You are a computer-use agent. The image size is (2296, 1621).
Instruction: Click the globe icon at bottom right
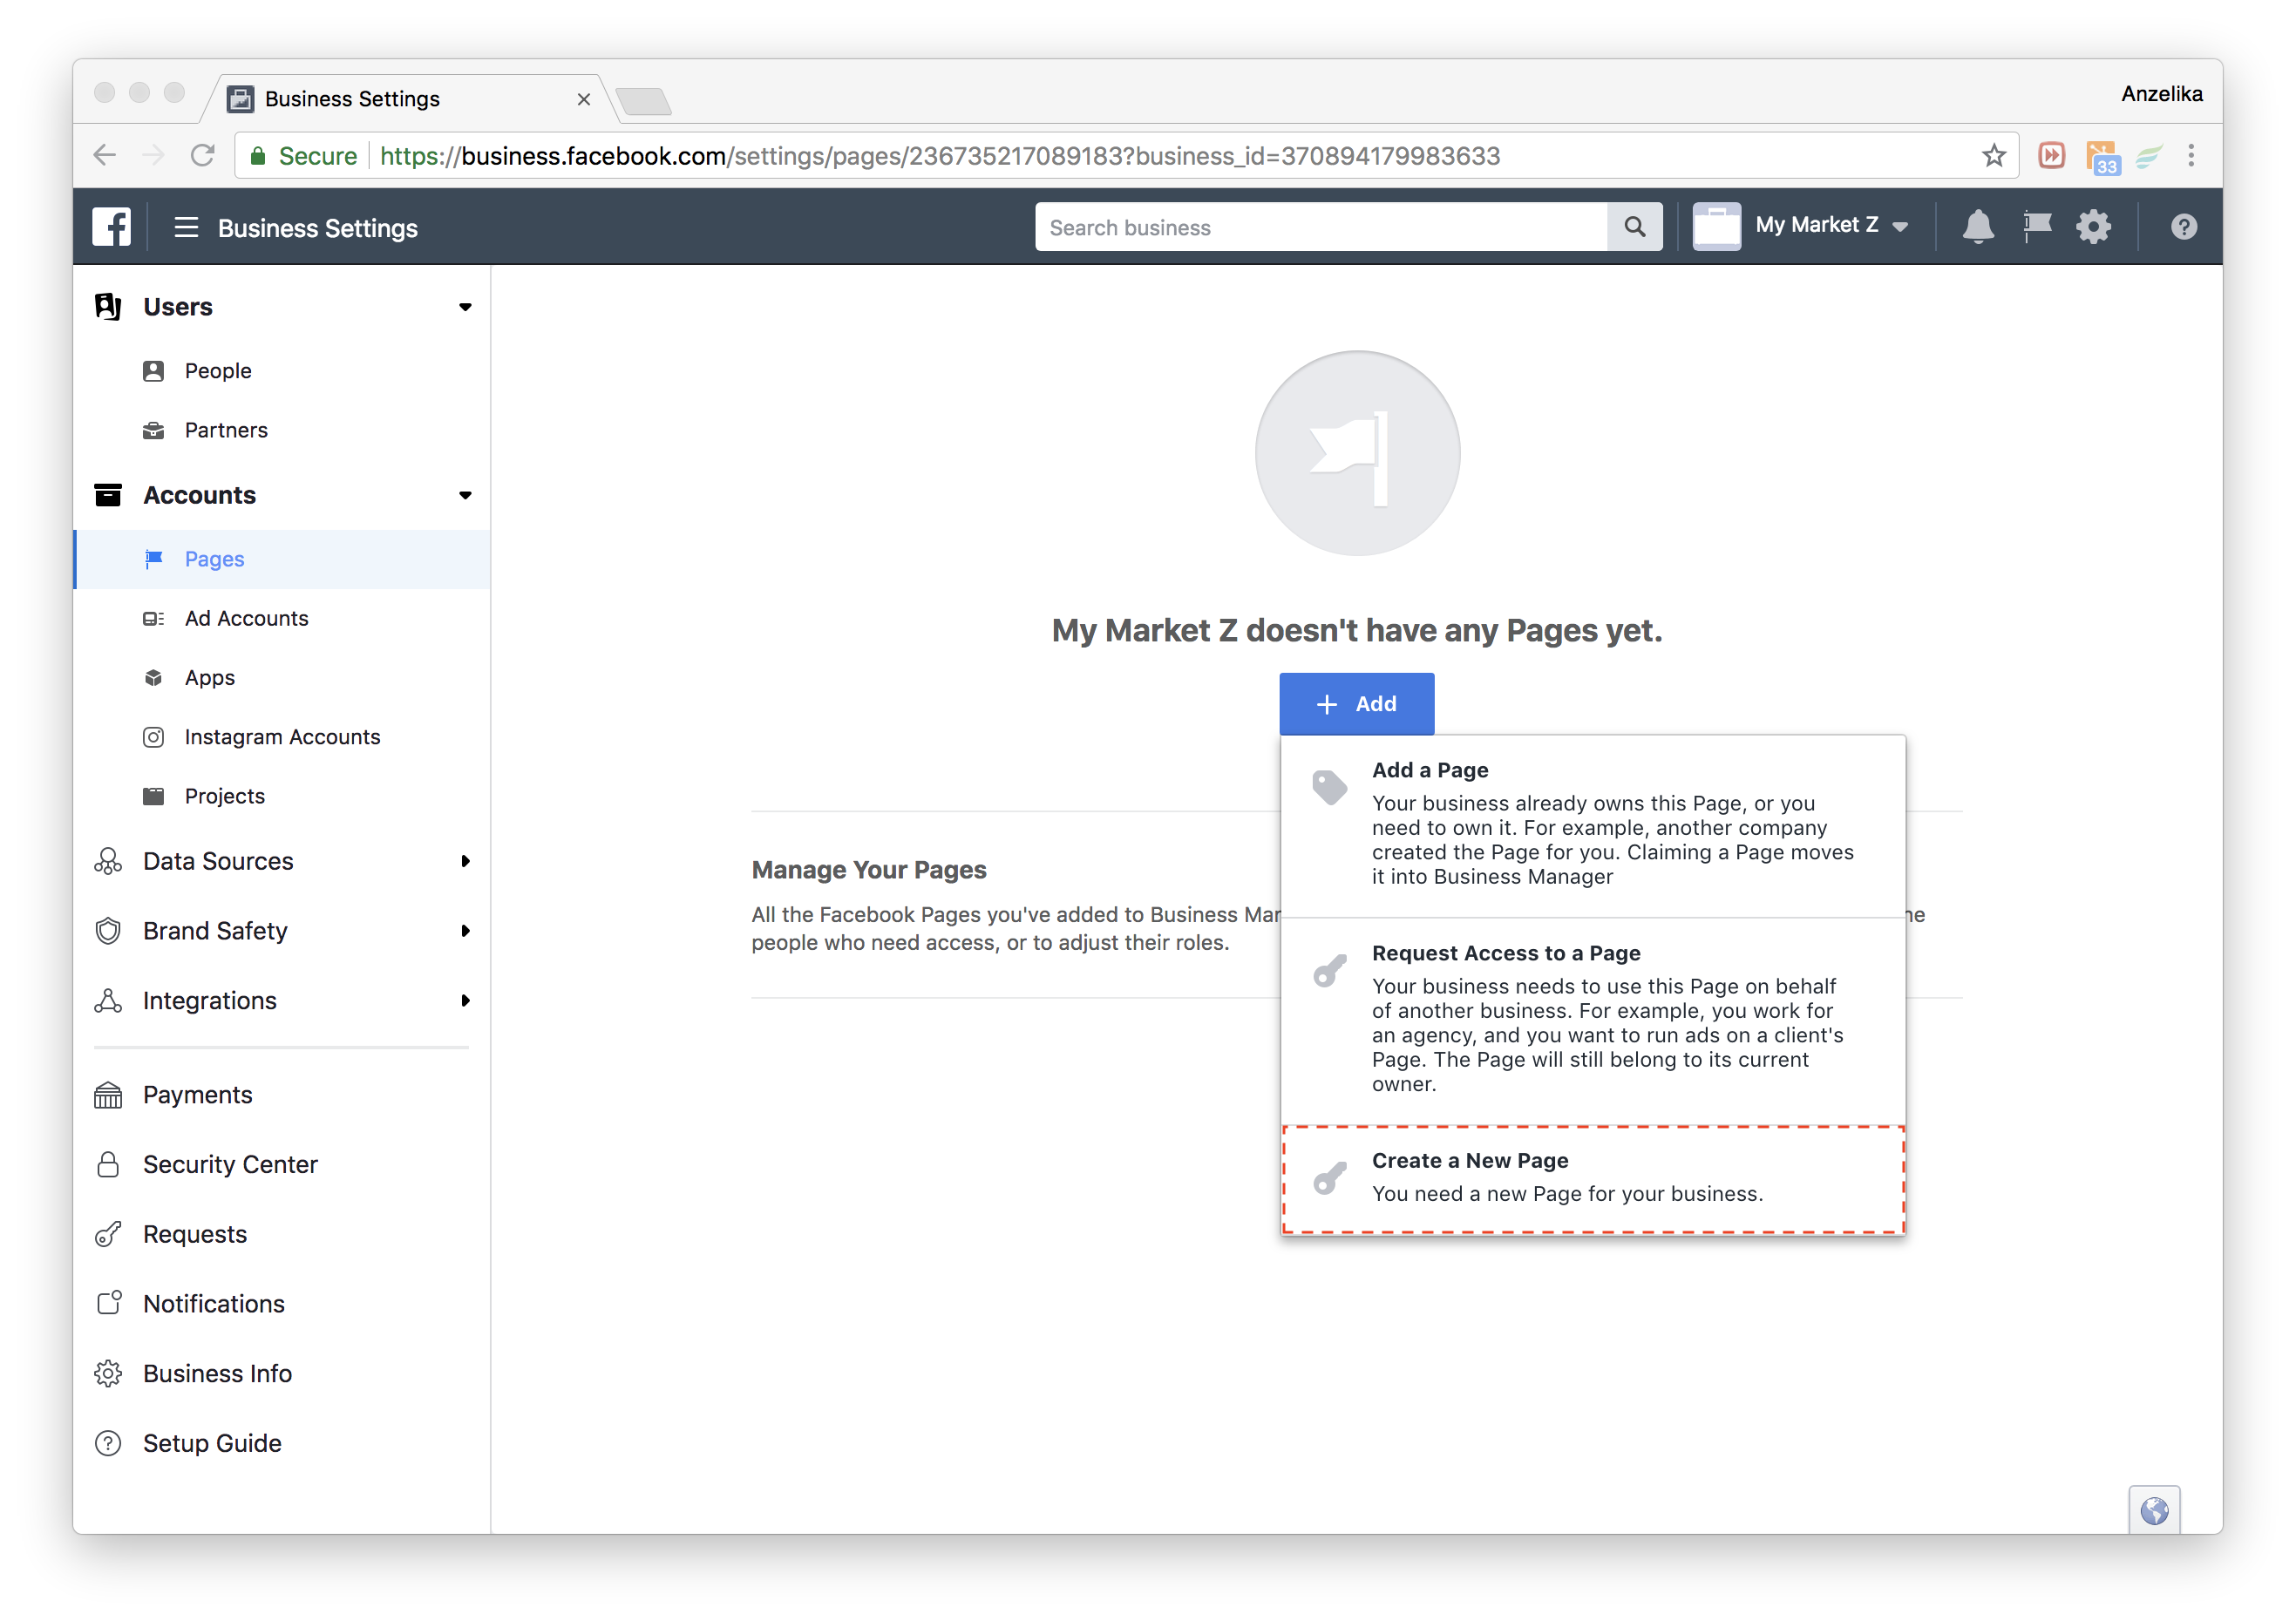[2154, 1510]
